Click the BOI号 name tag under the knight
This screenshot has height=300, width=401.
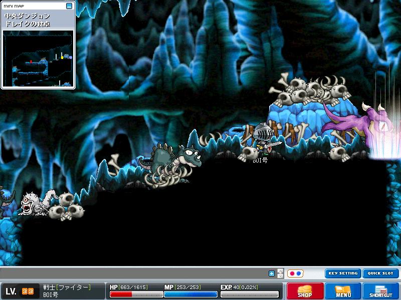coord(260,160)
